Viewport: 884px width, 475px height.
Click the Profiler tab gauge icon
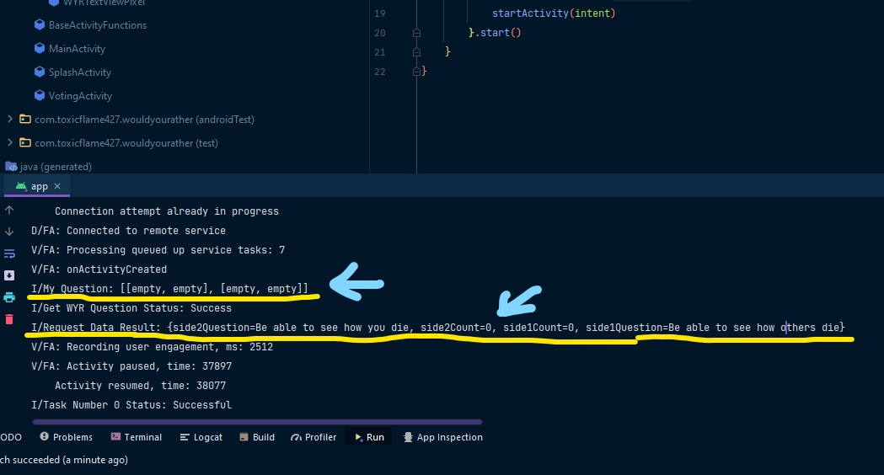pos(296,437)
